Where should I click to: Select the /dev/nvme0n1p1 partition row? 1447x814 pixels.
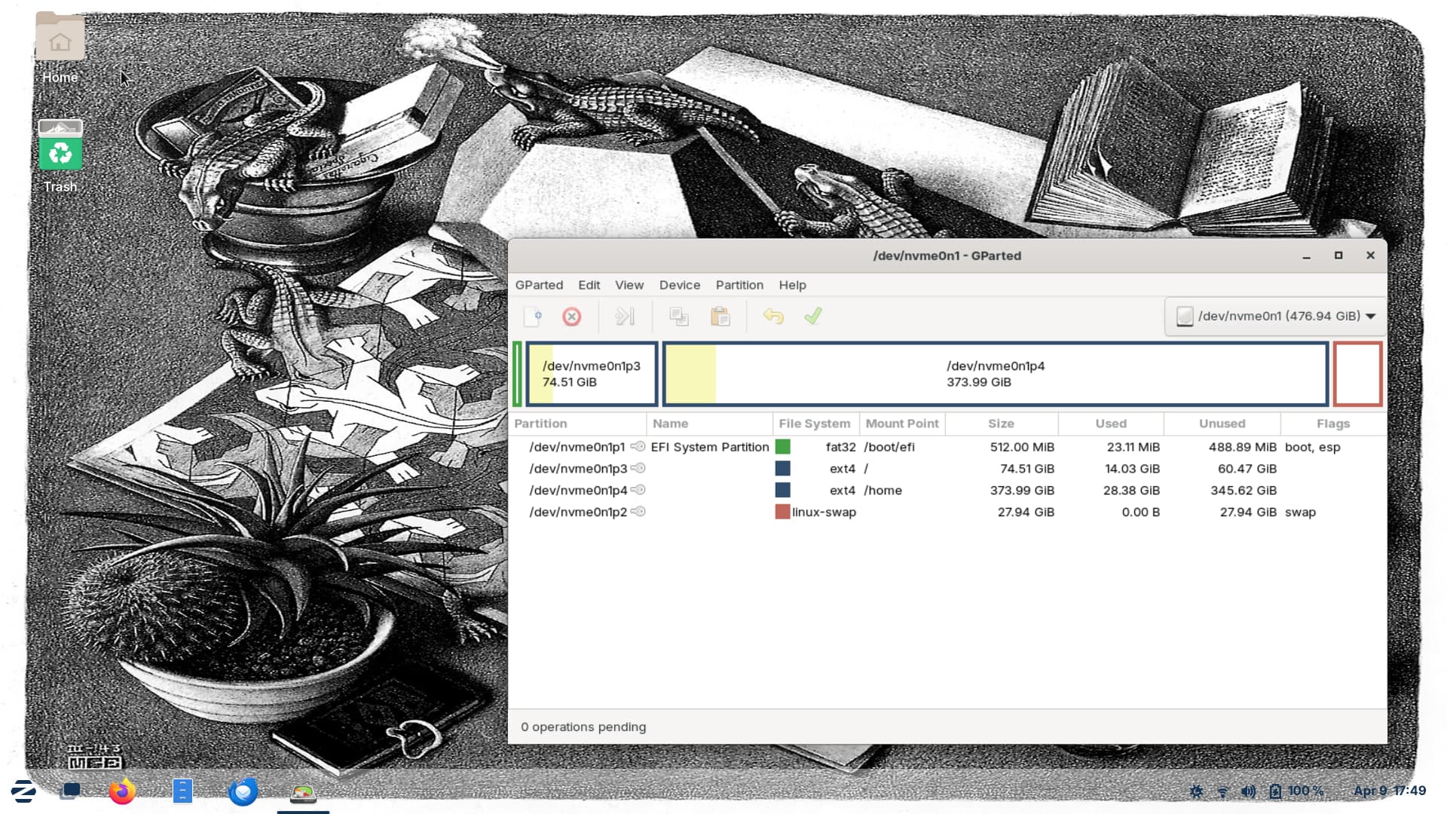[947, 447]
